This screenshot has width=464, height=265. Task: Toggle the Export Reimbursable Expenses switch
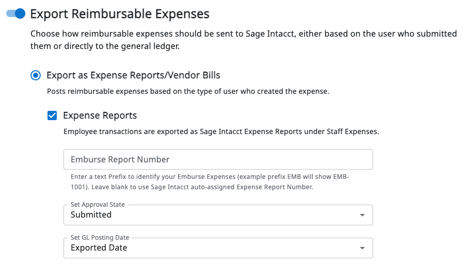15,14
